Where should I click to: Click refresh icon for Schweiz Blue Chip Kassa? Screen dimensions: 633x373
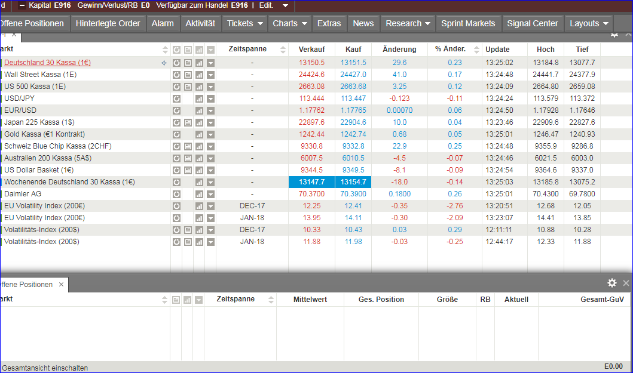176,146
